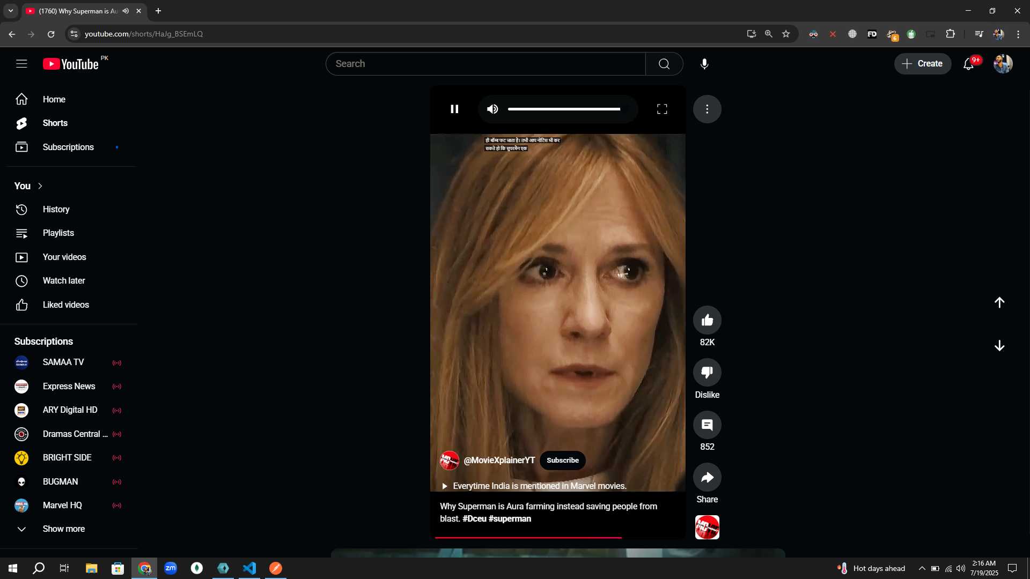
Task: Like the Short with thumbs up
Action: [x=707, y=320]
